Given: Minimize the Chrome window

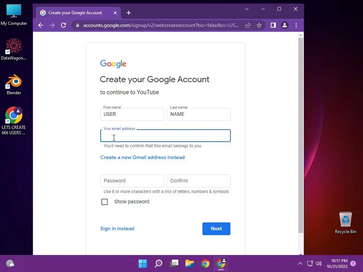Looking at the screenshot, I should tap(263, 9).
